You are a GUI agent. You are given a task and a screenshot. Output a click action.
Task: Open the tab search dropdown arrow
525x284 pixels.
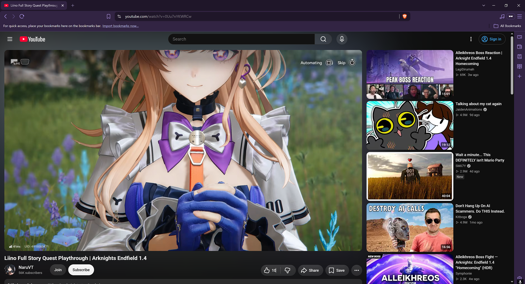click(x=484, y=5)
